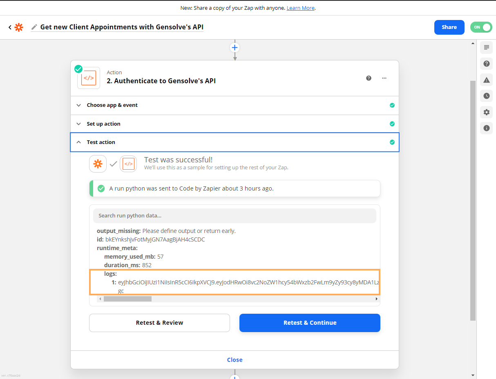Open sidebar settings gear icon
This screenshot has width=496, height=379.
point(486,112)
